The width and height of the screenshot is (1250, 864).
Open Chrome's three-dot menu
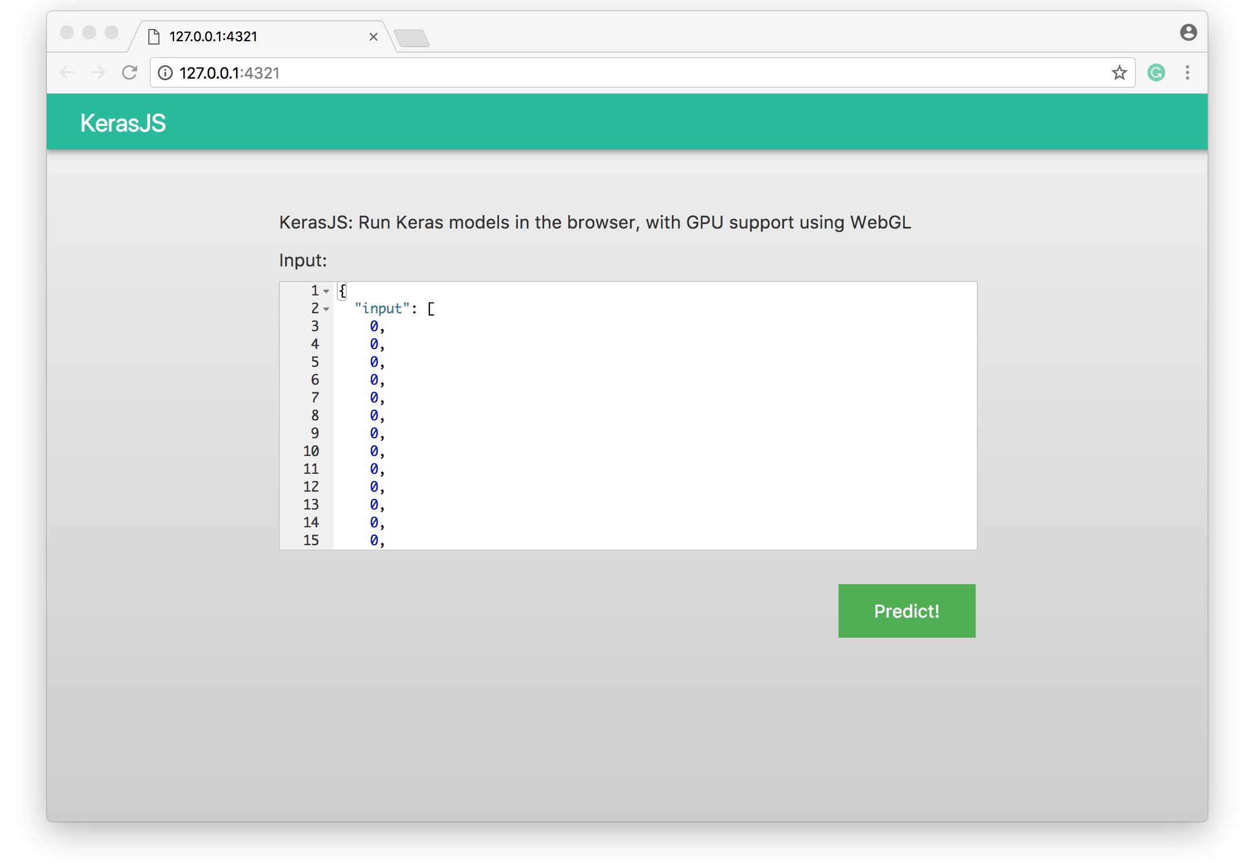(1188, 72)
